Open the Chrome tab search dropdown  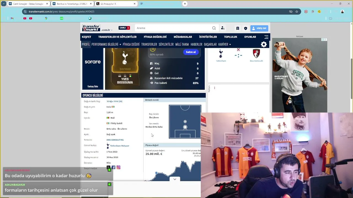coord(4,4)
